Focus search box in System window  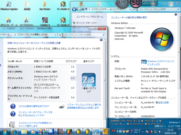click(159, 9)
